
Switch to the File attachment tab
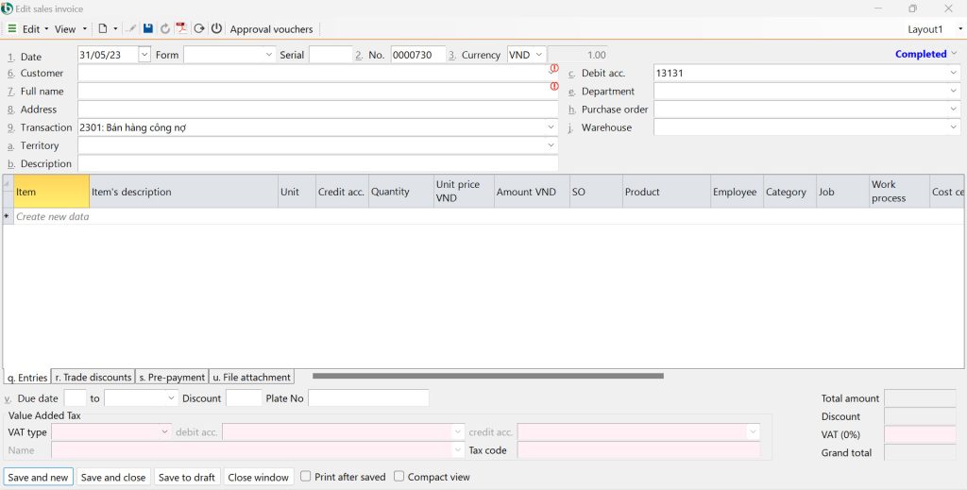pyautogui.click(x=251, y=378)
